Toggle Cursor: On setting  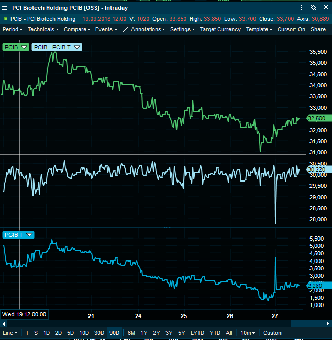(x=291, y=29)
